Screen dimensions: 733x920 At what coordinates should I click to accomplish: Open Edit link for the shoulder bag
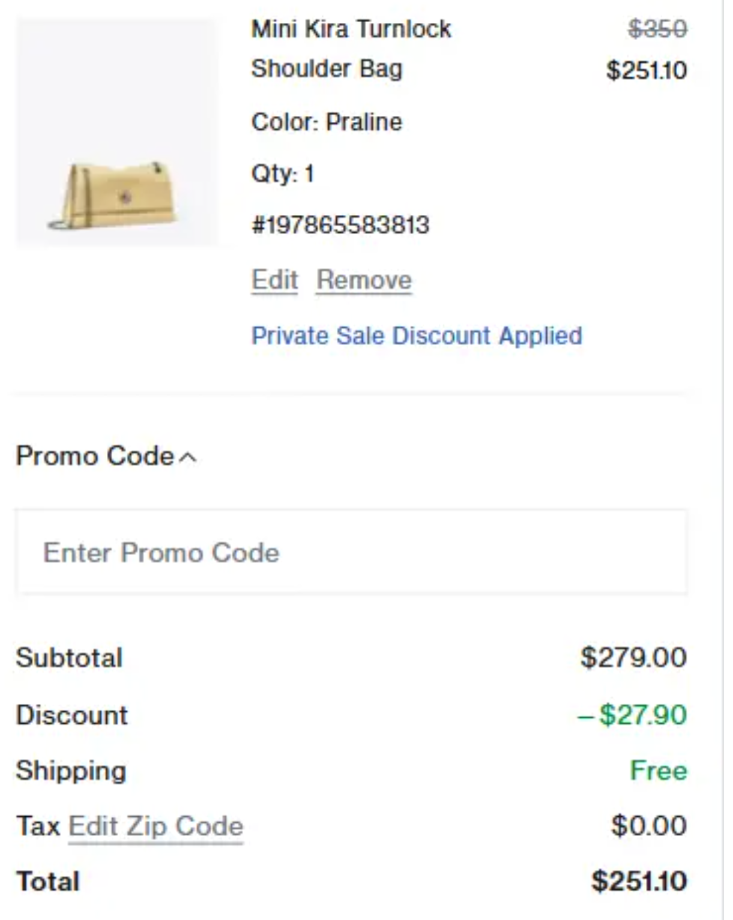click(x=274, y=280)
